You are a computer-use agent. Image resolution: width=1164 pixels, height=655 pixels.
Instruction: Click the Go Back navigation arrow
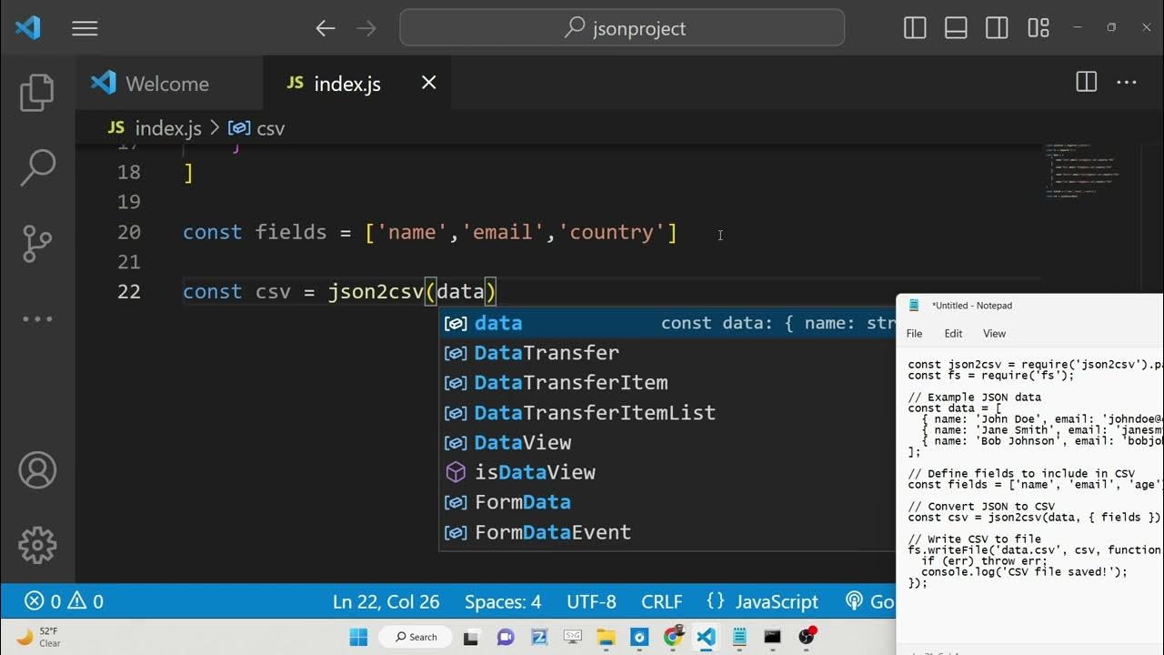[325, 28]
